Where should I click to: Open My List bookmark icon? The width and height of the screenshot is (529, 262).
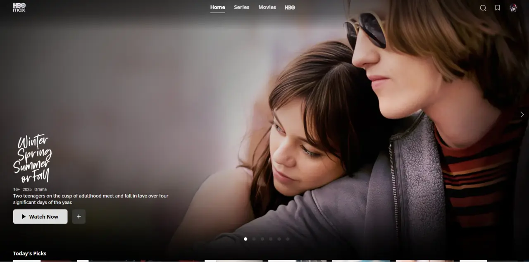(x=498, y=8)
